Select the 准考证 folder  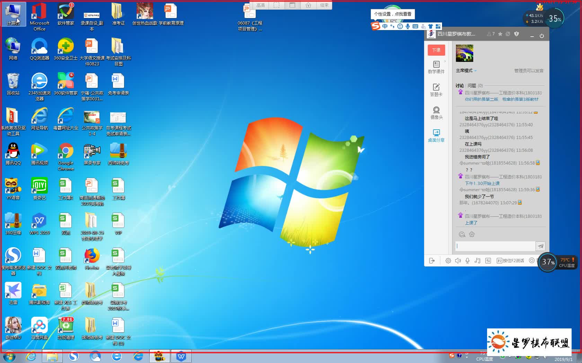tap(118, 14)
